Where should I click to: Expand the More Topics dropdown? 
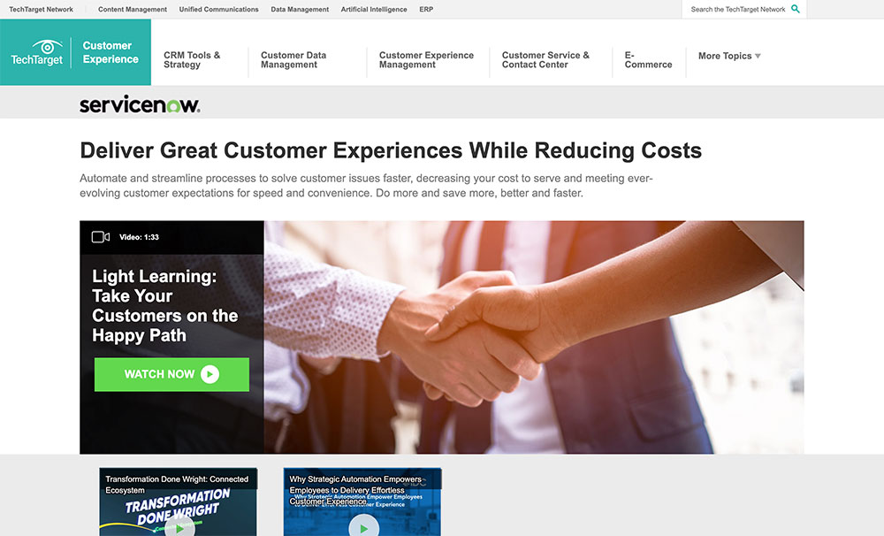pos(729,56)
